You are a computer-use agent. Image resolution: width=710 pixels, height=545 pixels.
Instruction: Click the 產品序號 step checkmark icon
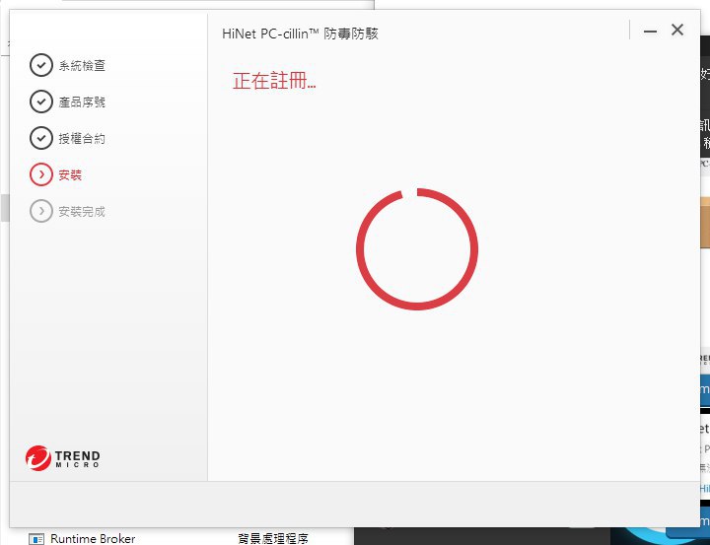(x=40, y=102)
